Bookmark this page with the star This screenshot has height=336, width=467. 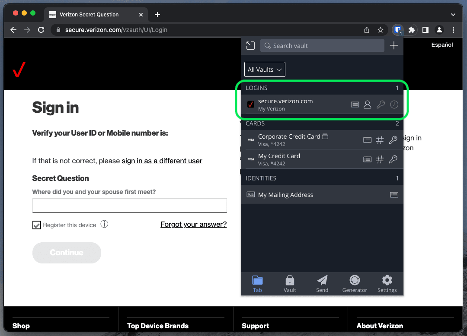(381, 30)
